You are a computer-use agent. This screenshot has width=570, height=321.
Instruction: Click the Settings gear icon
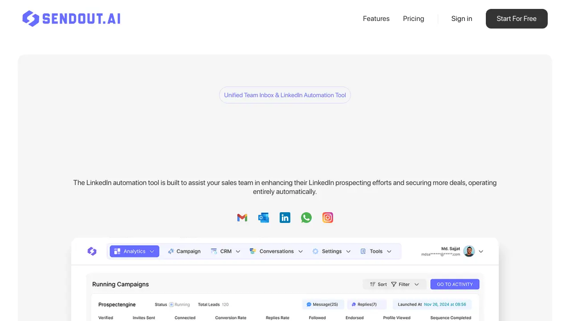click(315, 251)
